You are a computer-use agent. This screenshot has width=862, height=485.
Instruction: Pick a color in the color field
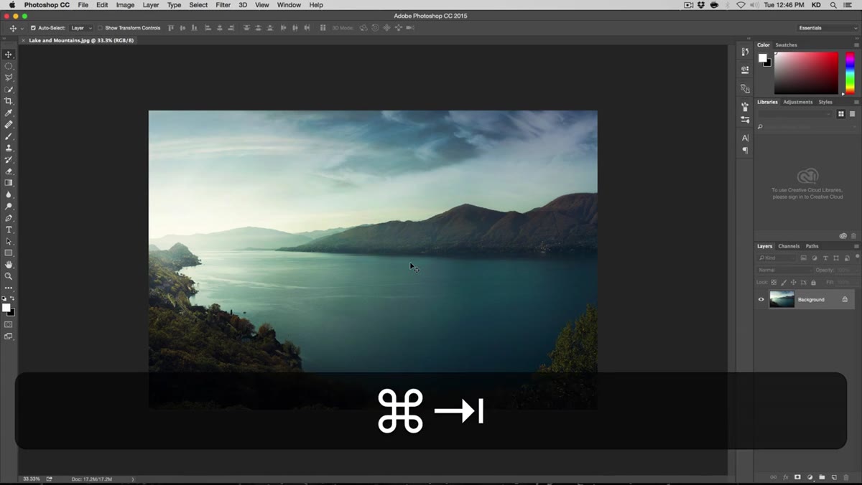[x=806, y=73]
